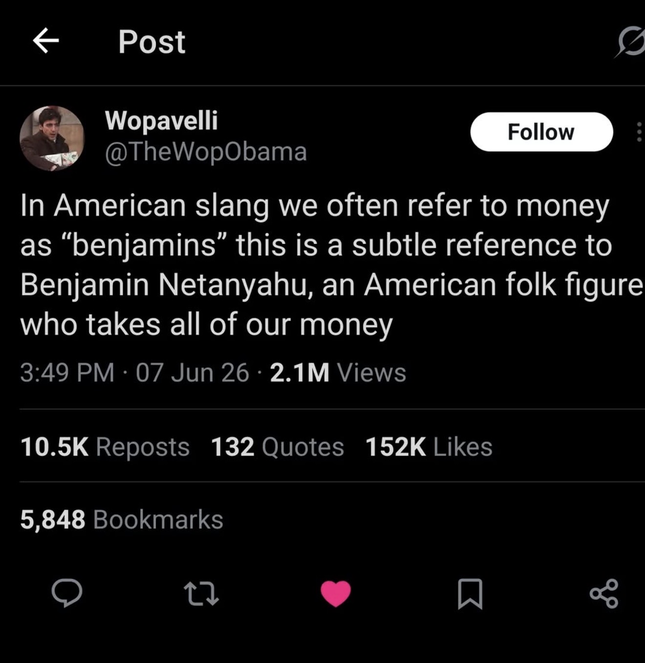
Task: Open the Grok icon at top right
Action: [631, 41]
